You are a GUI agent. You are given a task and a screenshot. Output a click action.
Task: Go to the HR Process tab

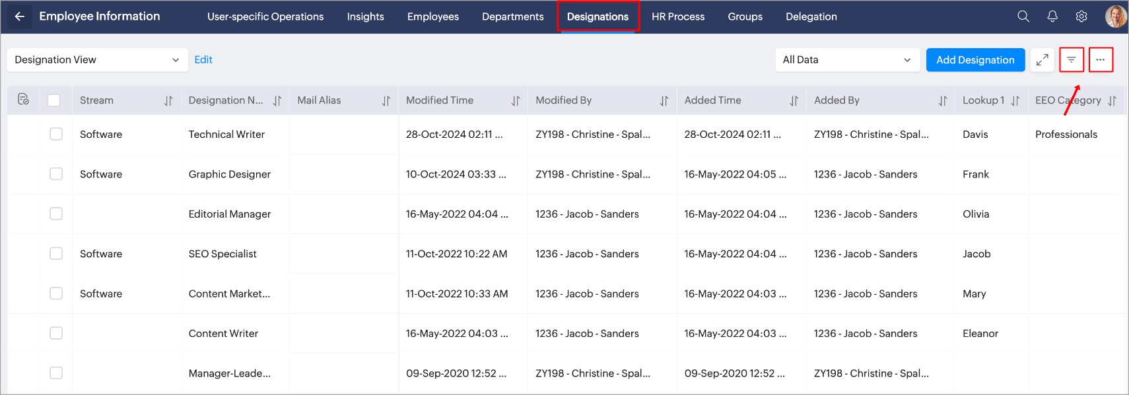[x=678, y=16]
